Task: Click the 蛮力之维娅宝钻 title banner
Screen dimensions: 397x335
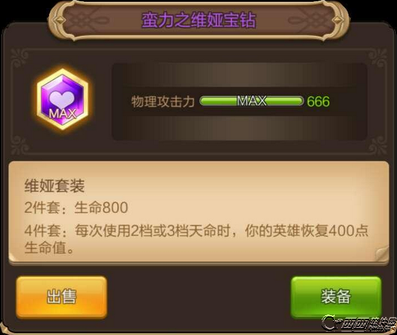Action: click(198, 21)
